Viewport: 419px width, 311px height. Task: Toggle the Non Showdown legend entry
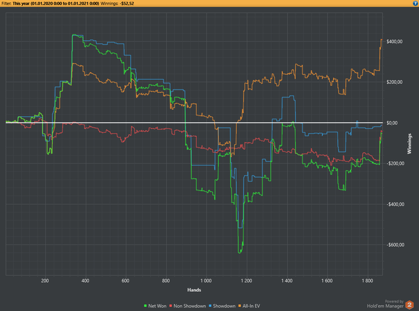[x=187, y=306]
